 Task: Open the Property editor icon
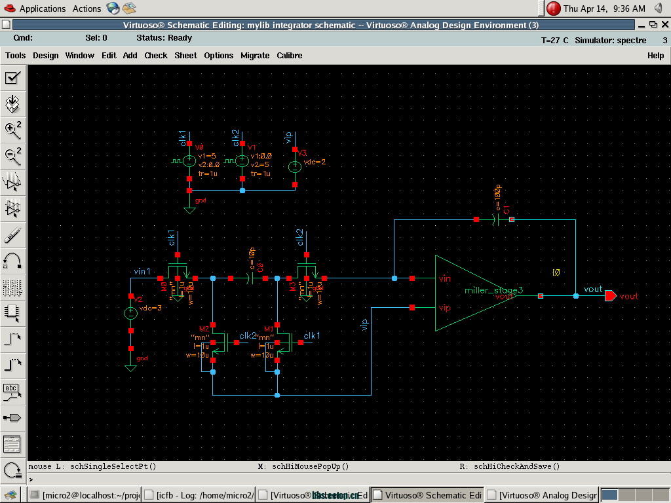pyautogui.click(x=13, y=287)
